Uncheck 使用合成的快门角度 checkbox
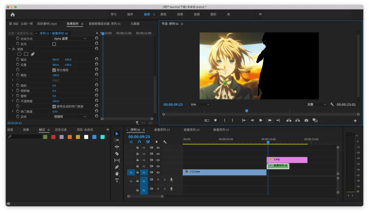 (54, 106)
